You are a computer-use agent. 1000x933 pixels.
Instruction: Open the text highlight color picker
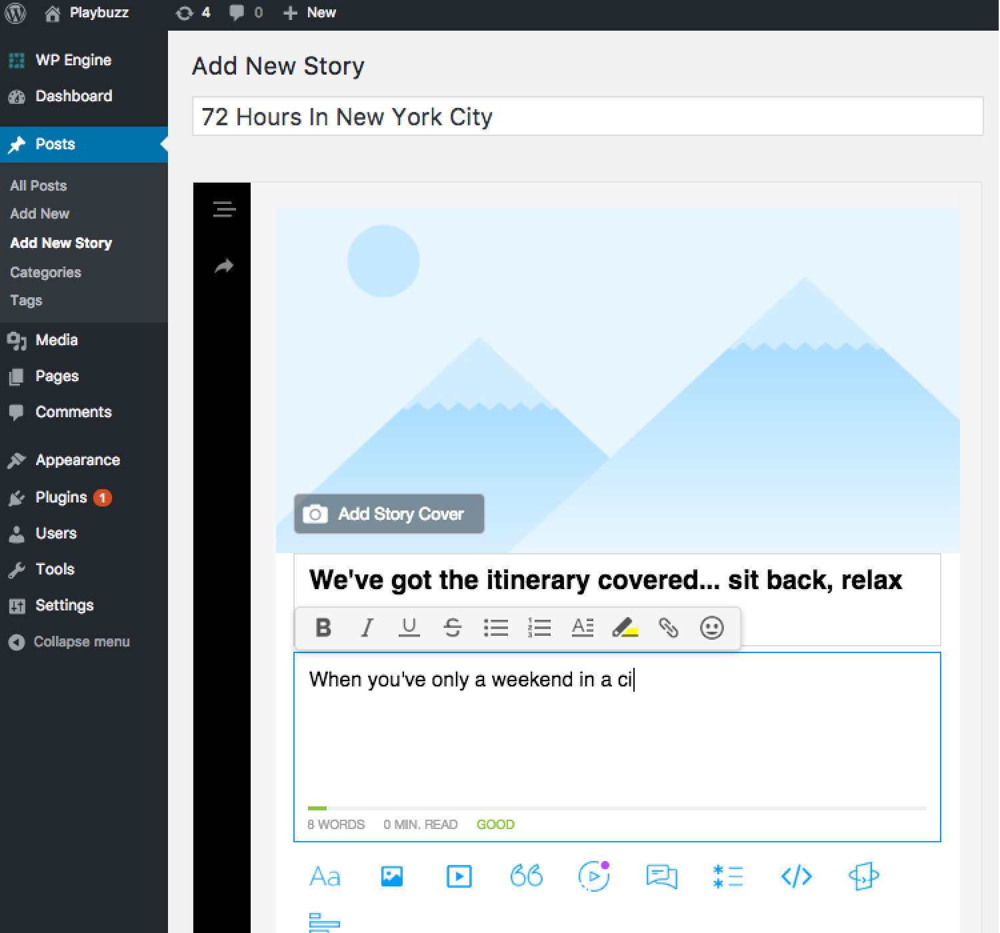pos(625,628)
